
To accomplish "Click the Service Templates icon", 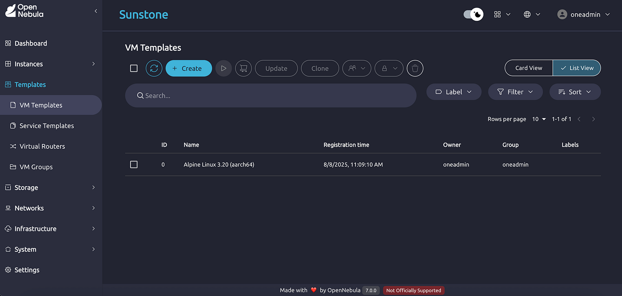I will click(x=13, y=126).
